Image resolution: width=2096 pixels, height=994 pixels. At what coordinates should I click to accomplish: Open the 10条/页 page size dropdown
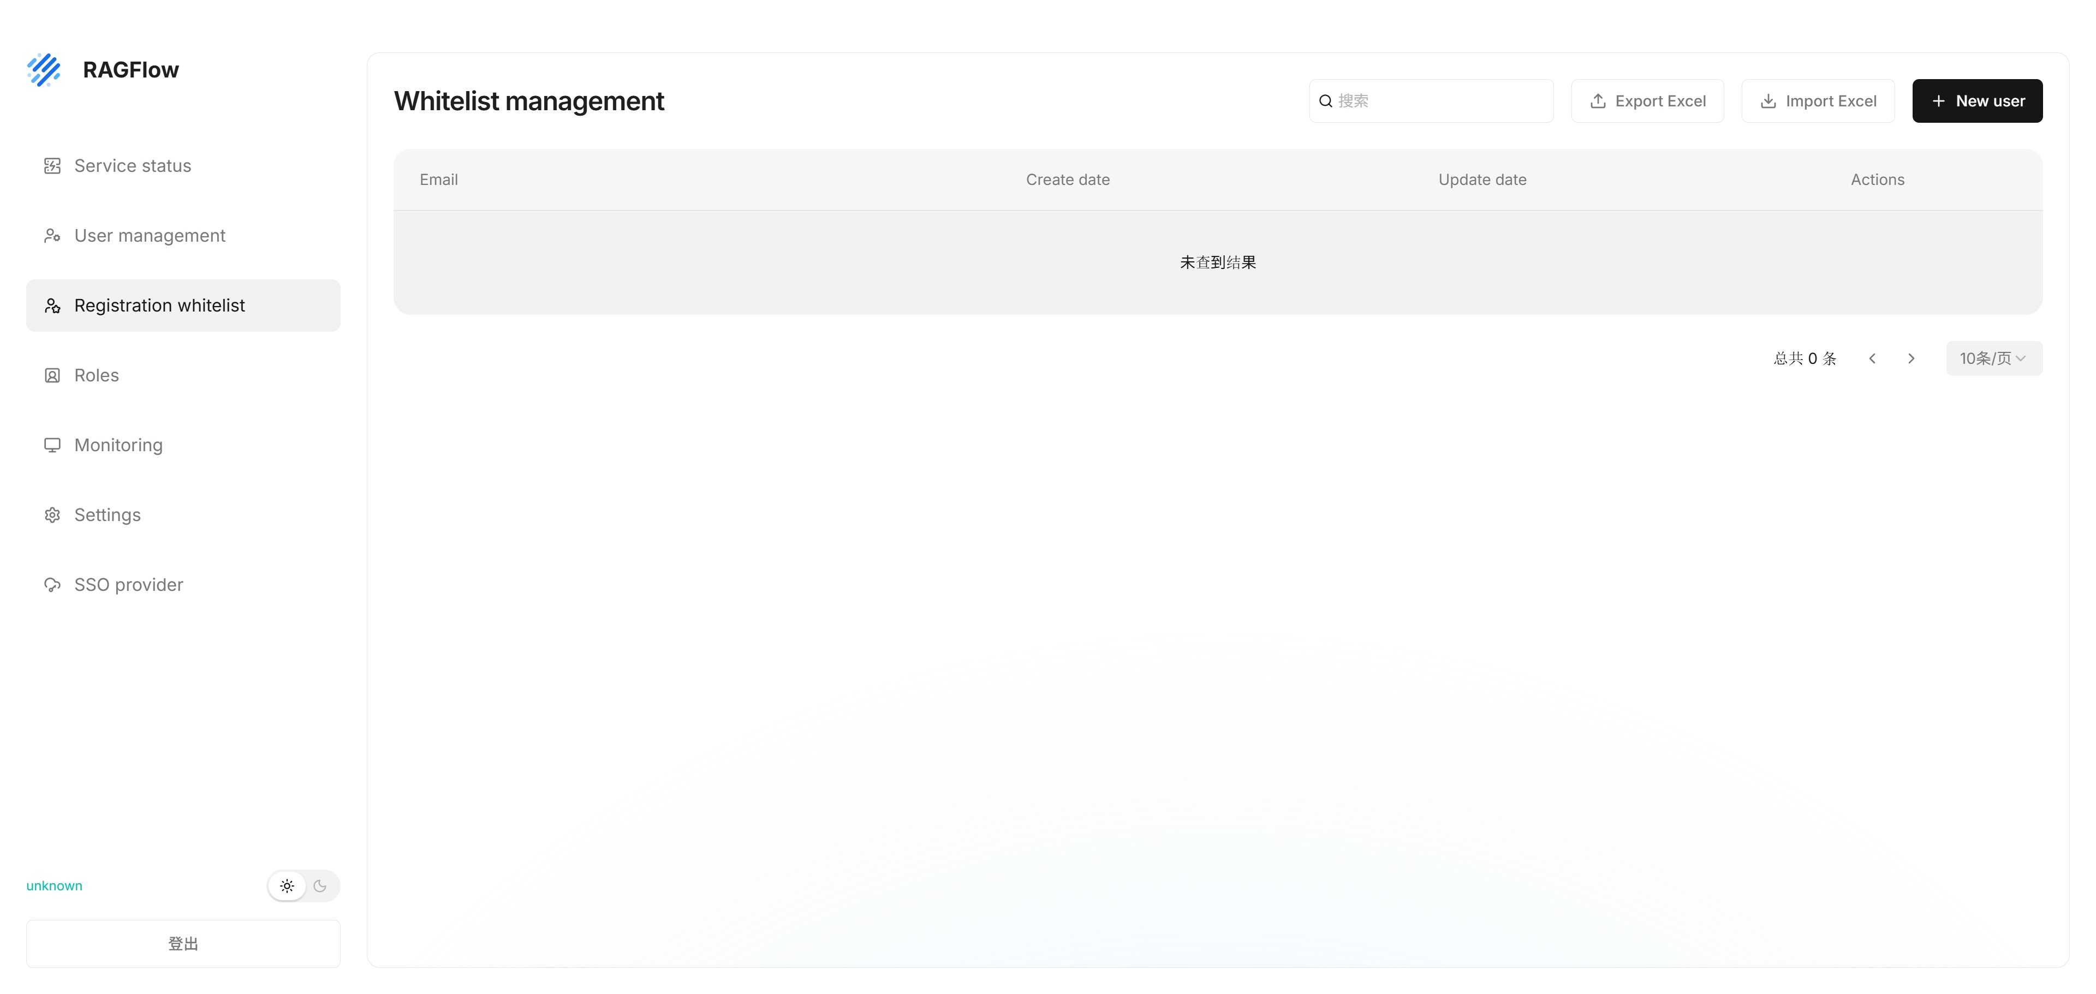1994,358
